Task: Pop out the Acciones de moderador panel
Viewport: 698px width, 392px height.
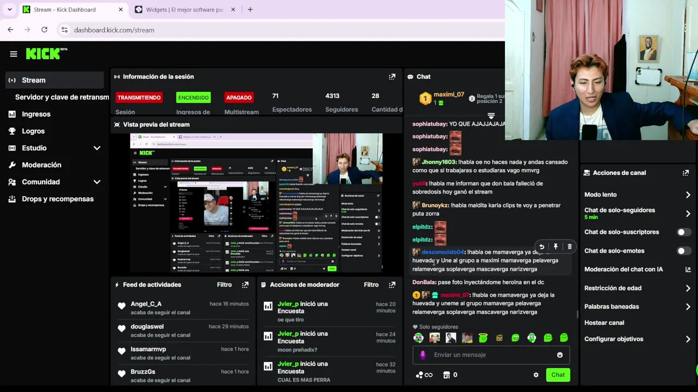Action: coord(392,285)
